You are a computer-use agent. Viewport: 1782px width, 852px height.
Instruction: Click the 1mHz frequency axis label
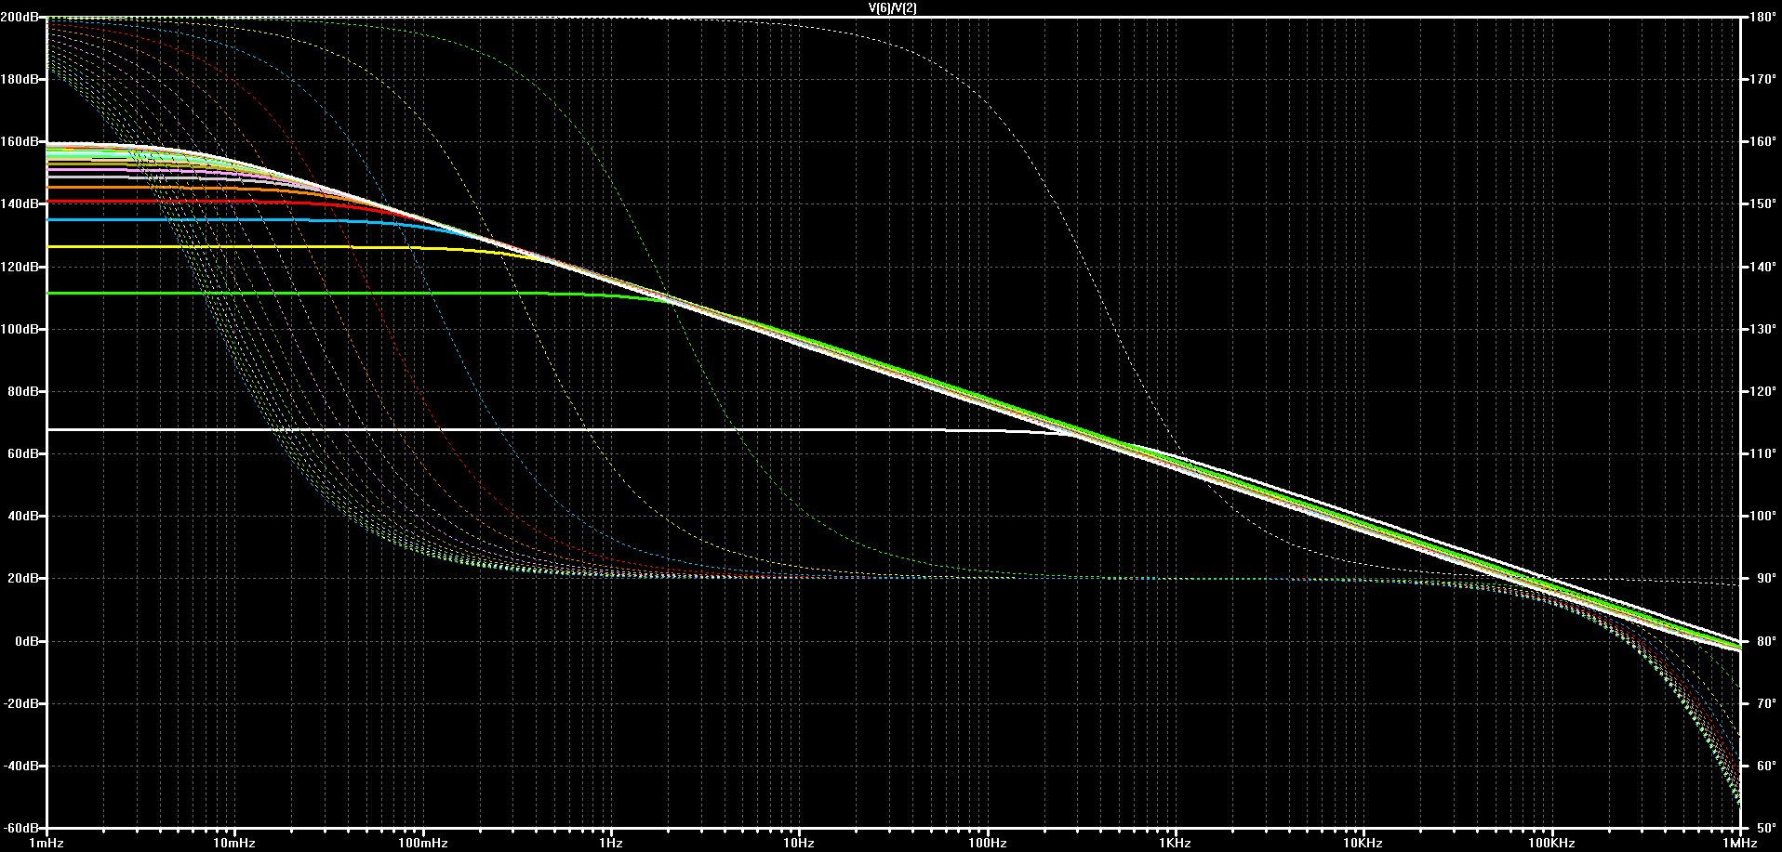(47, 843)
